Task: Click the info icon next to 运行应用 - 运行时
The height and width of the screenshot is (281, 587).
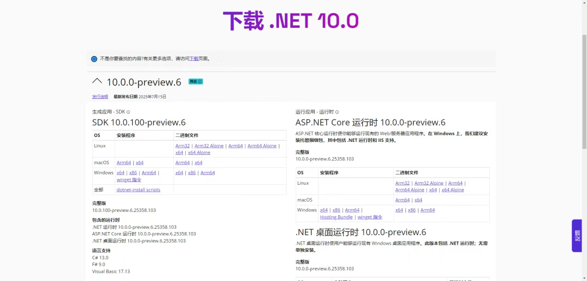Action: click(x=337, y=112)
